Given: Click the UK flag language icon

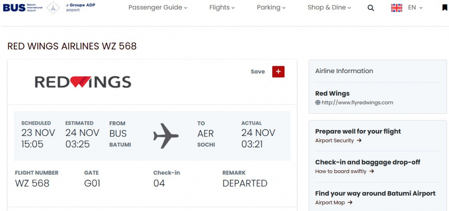Looking at the screenshot, I should pyautogui.click(x=396, y=8).
